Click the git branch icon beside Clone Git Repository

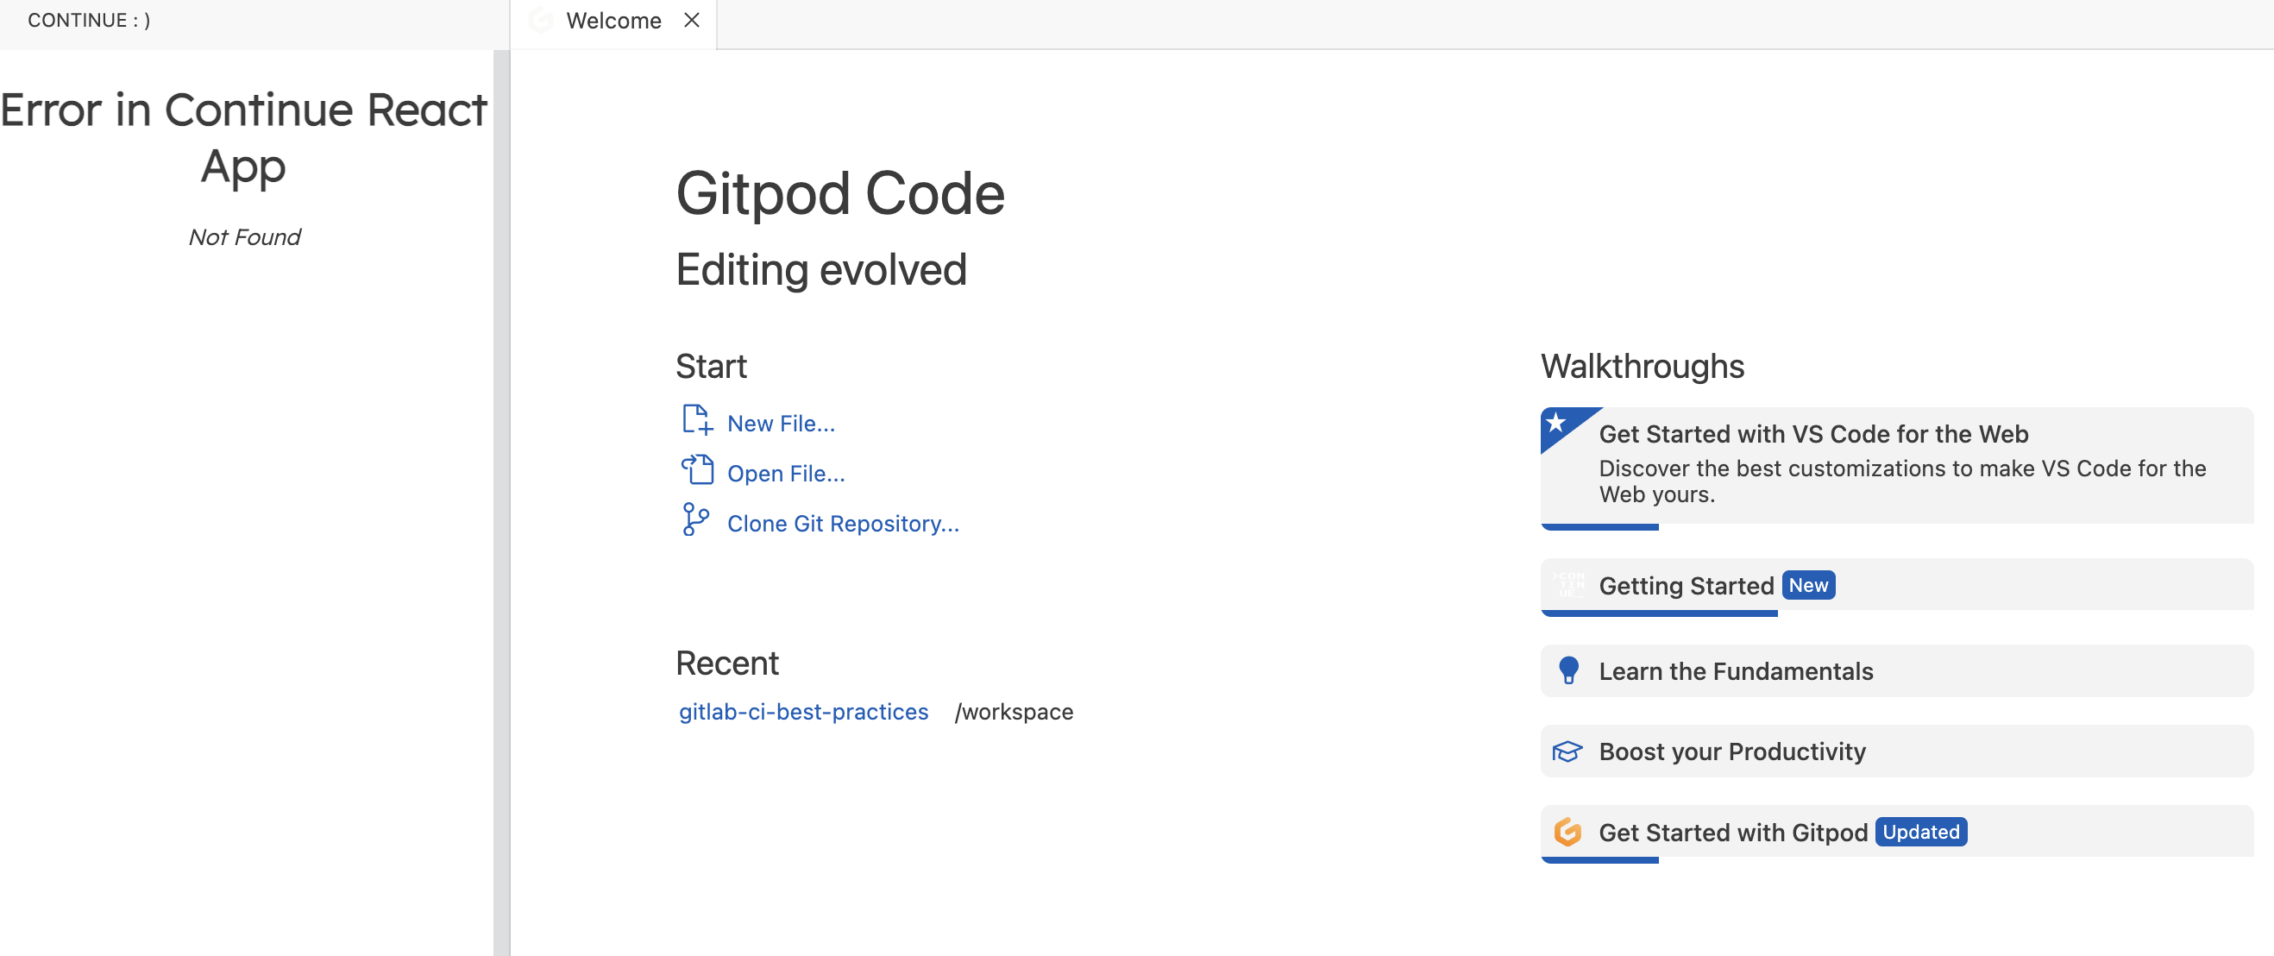point(696,521)
